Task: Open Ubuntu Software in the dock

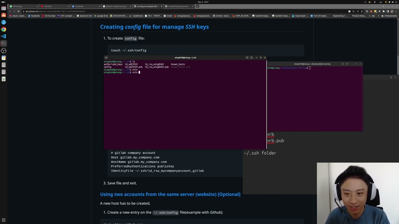Action: [3, 15]
